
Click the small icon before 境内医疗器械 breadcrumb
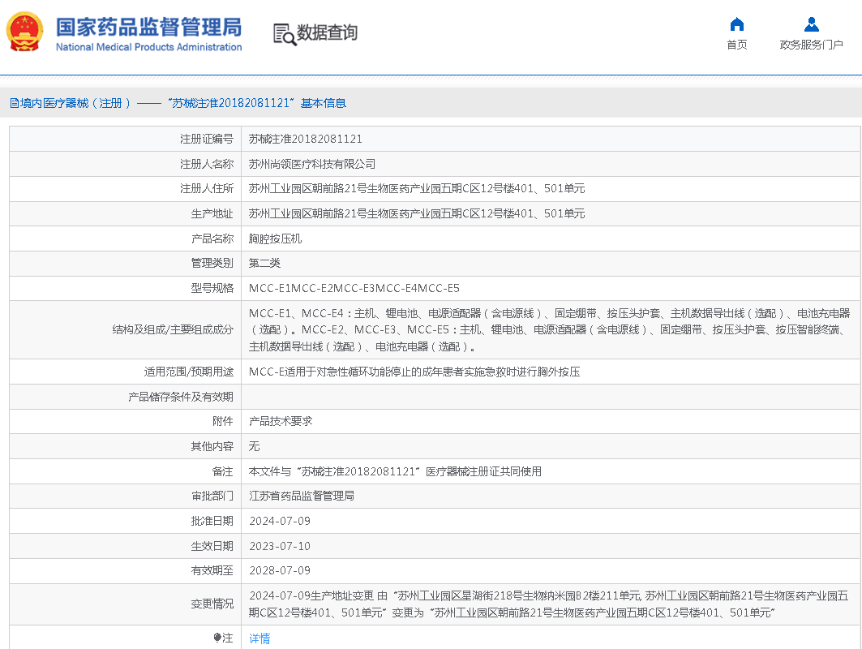coord(14,103)
